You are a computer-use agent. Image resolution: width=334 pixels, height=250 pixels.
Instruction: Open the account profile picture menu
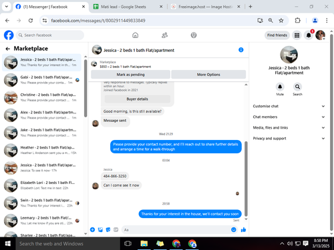321,35
